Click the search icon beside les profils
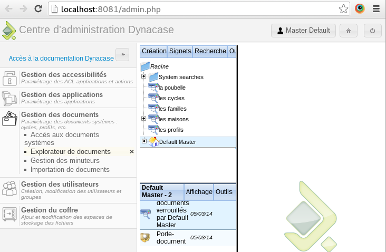 pyautogui.click(x=153, y=130)
